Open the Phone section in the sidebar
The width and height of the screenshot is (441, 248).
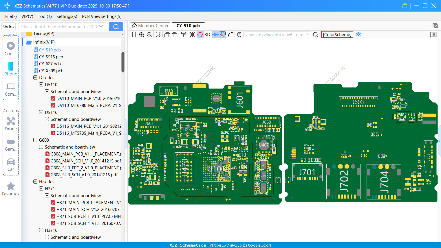click(11, 69)
